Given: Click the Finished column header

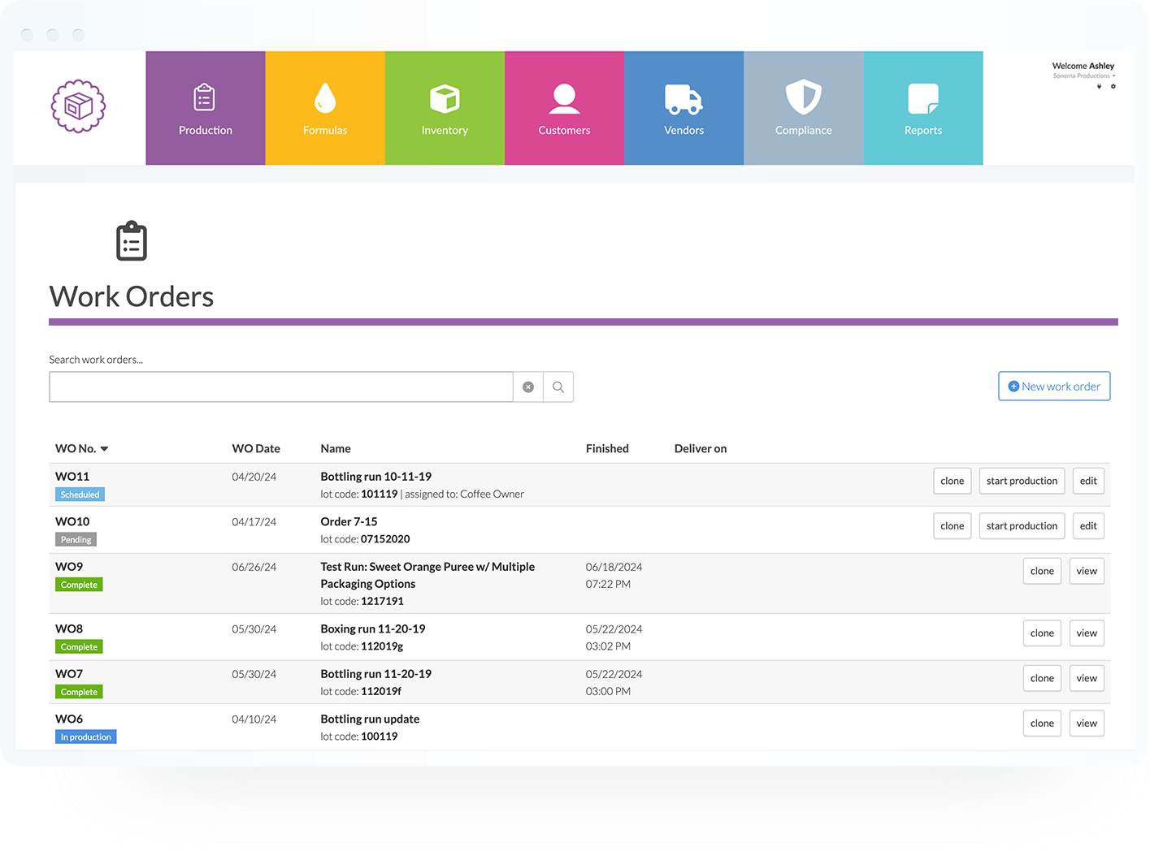Looking at the screenshot, I should pyautogui.click(x=607, y=449).
